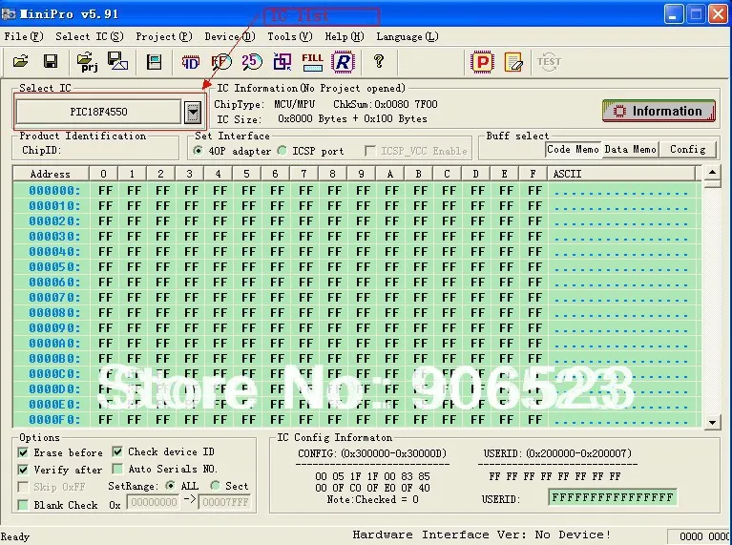
Task: Click the Information button
Action: pos(659,111)
